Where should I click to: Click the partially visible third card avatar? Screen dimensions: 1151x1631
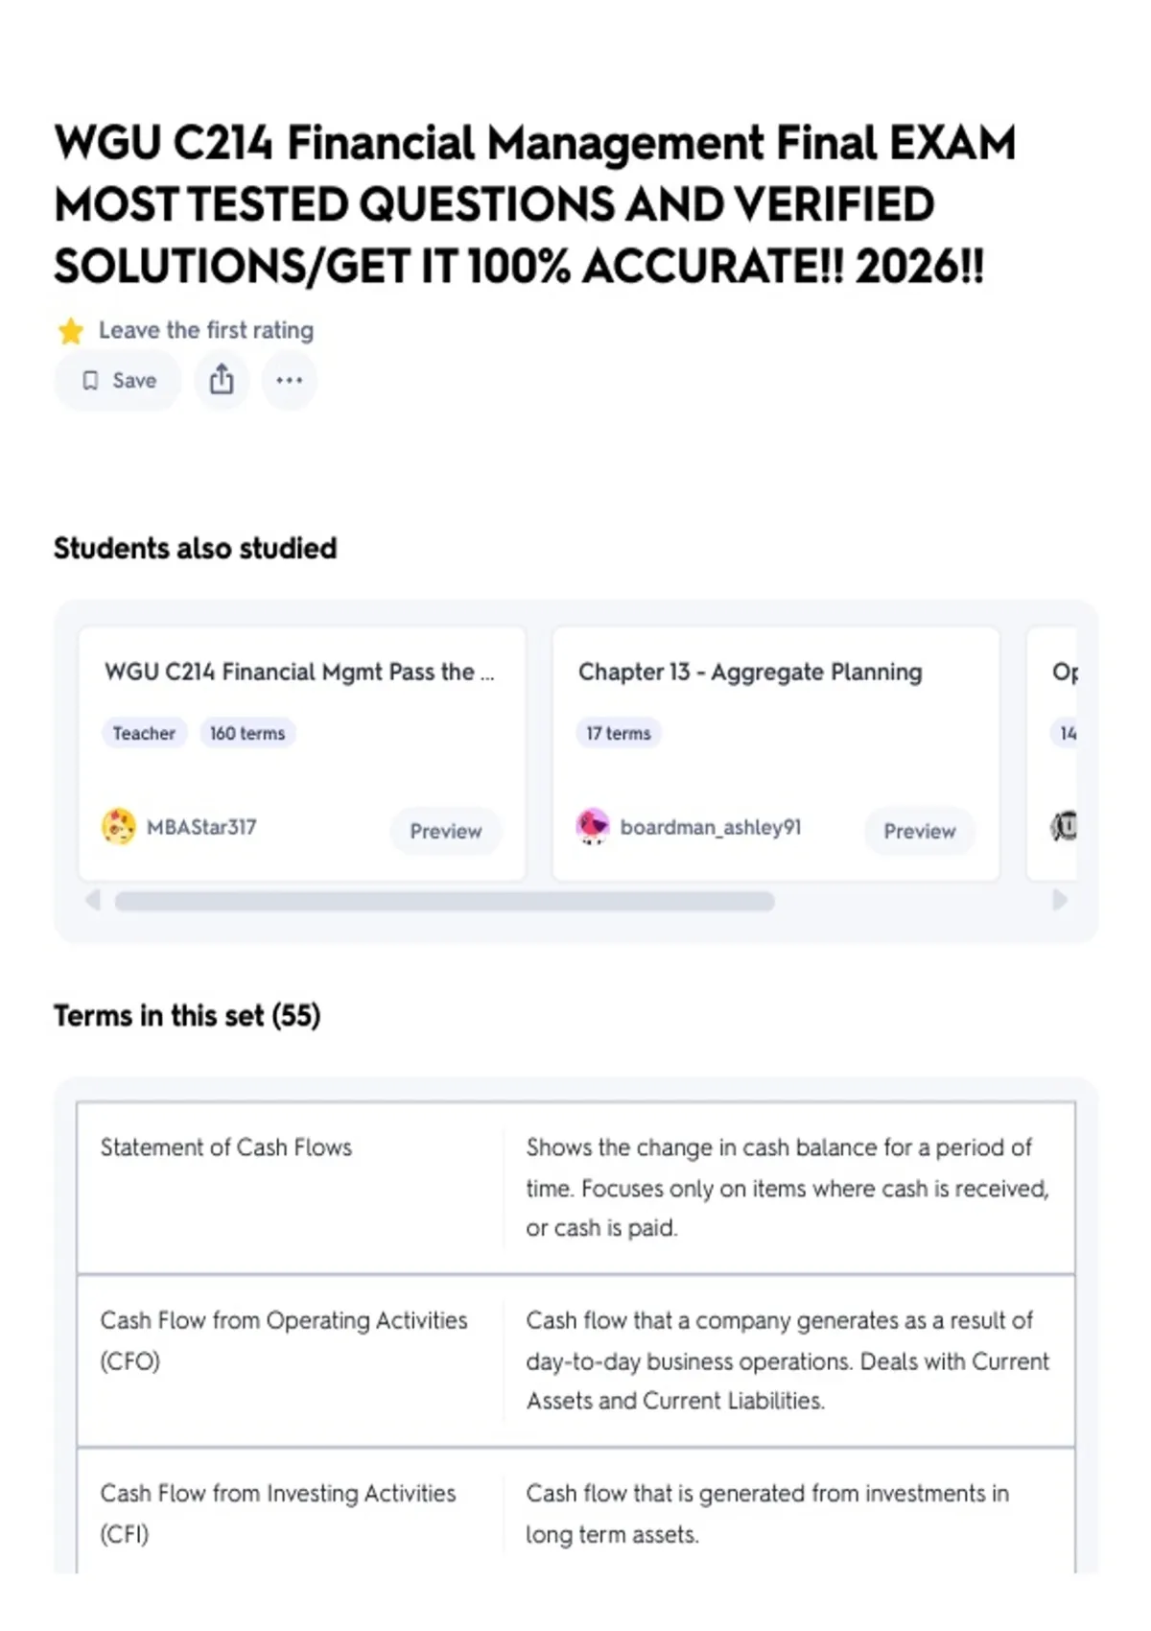[1065, 826]
